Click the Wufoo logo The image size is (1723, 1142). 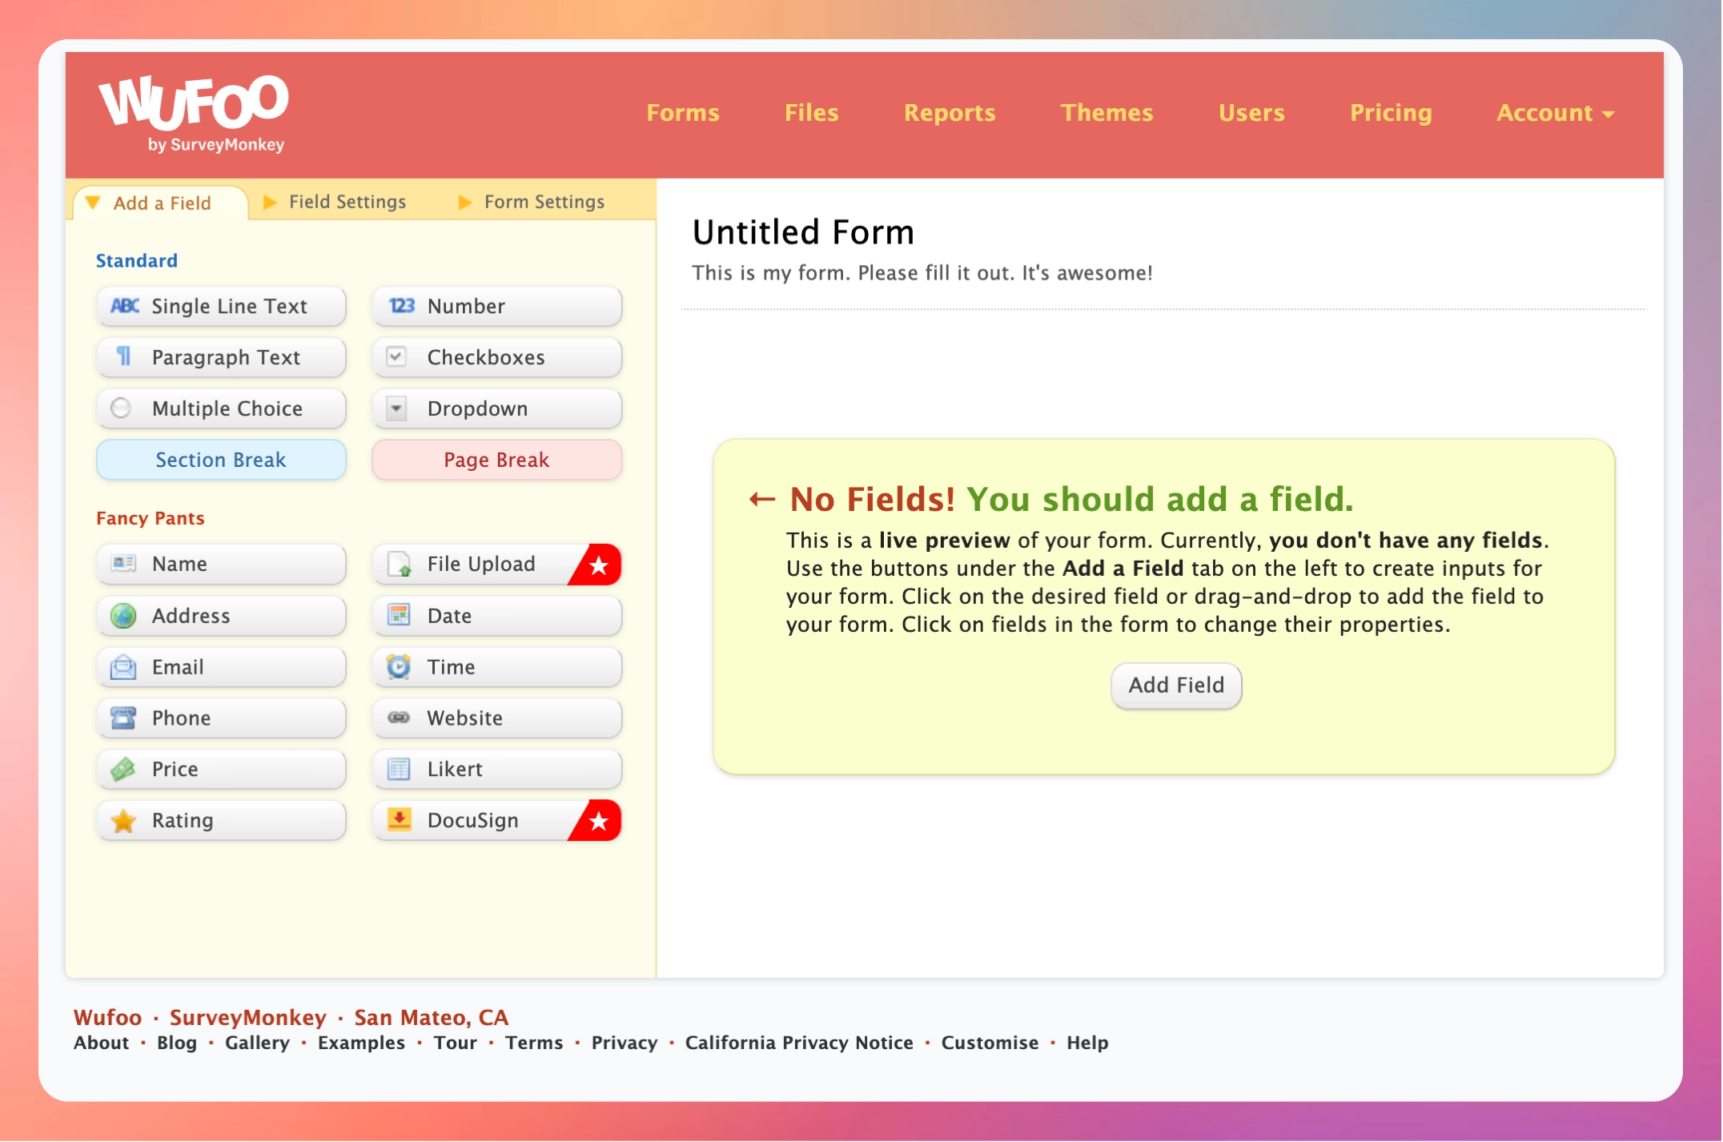pyautogui.click(x=193, y=113)
